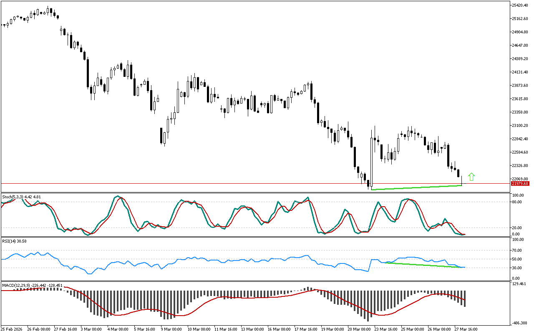Click the 30.00 level on RSI scale
Image resolution: width=534 pixels, height=334 pixels.
tap(518, 268)
